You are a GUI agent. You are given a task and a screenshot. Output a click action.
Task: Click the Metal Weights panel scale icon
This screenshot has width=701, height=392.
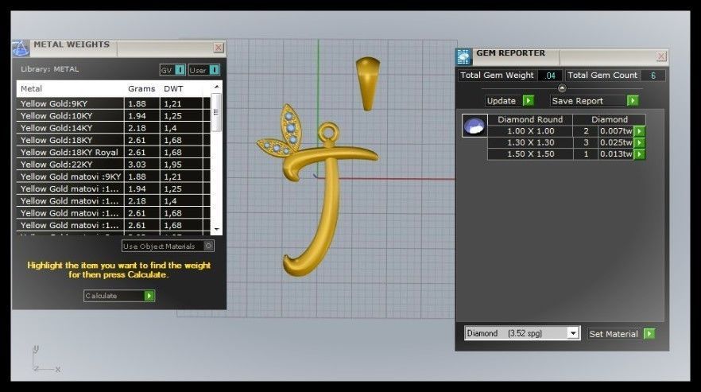(x=21, y=48)
